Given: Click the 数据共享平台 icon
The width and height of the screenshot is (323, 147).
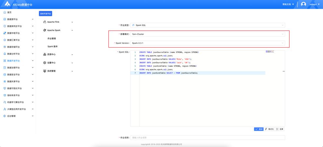Looking at the screenshot, I should (5, 81).
